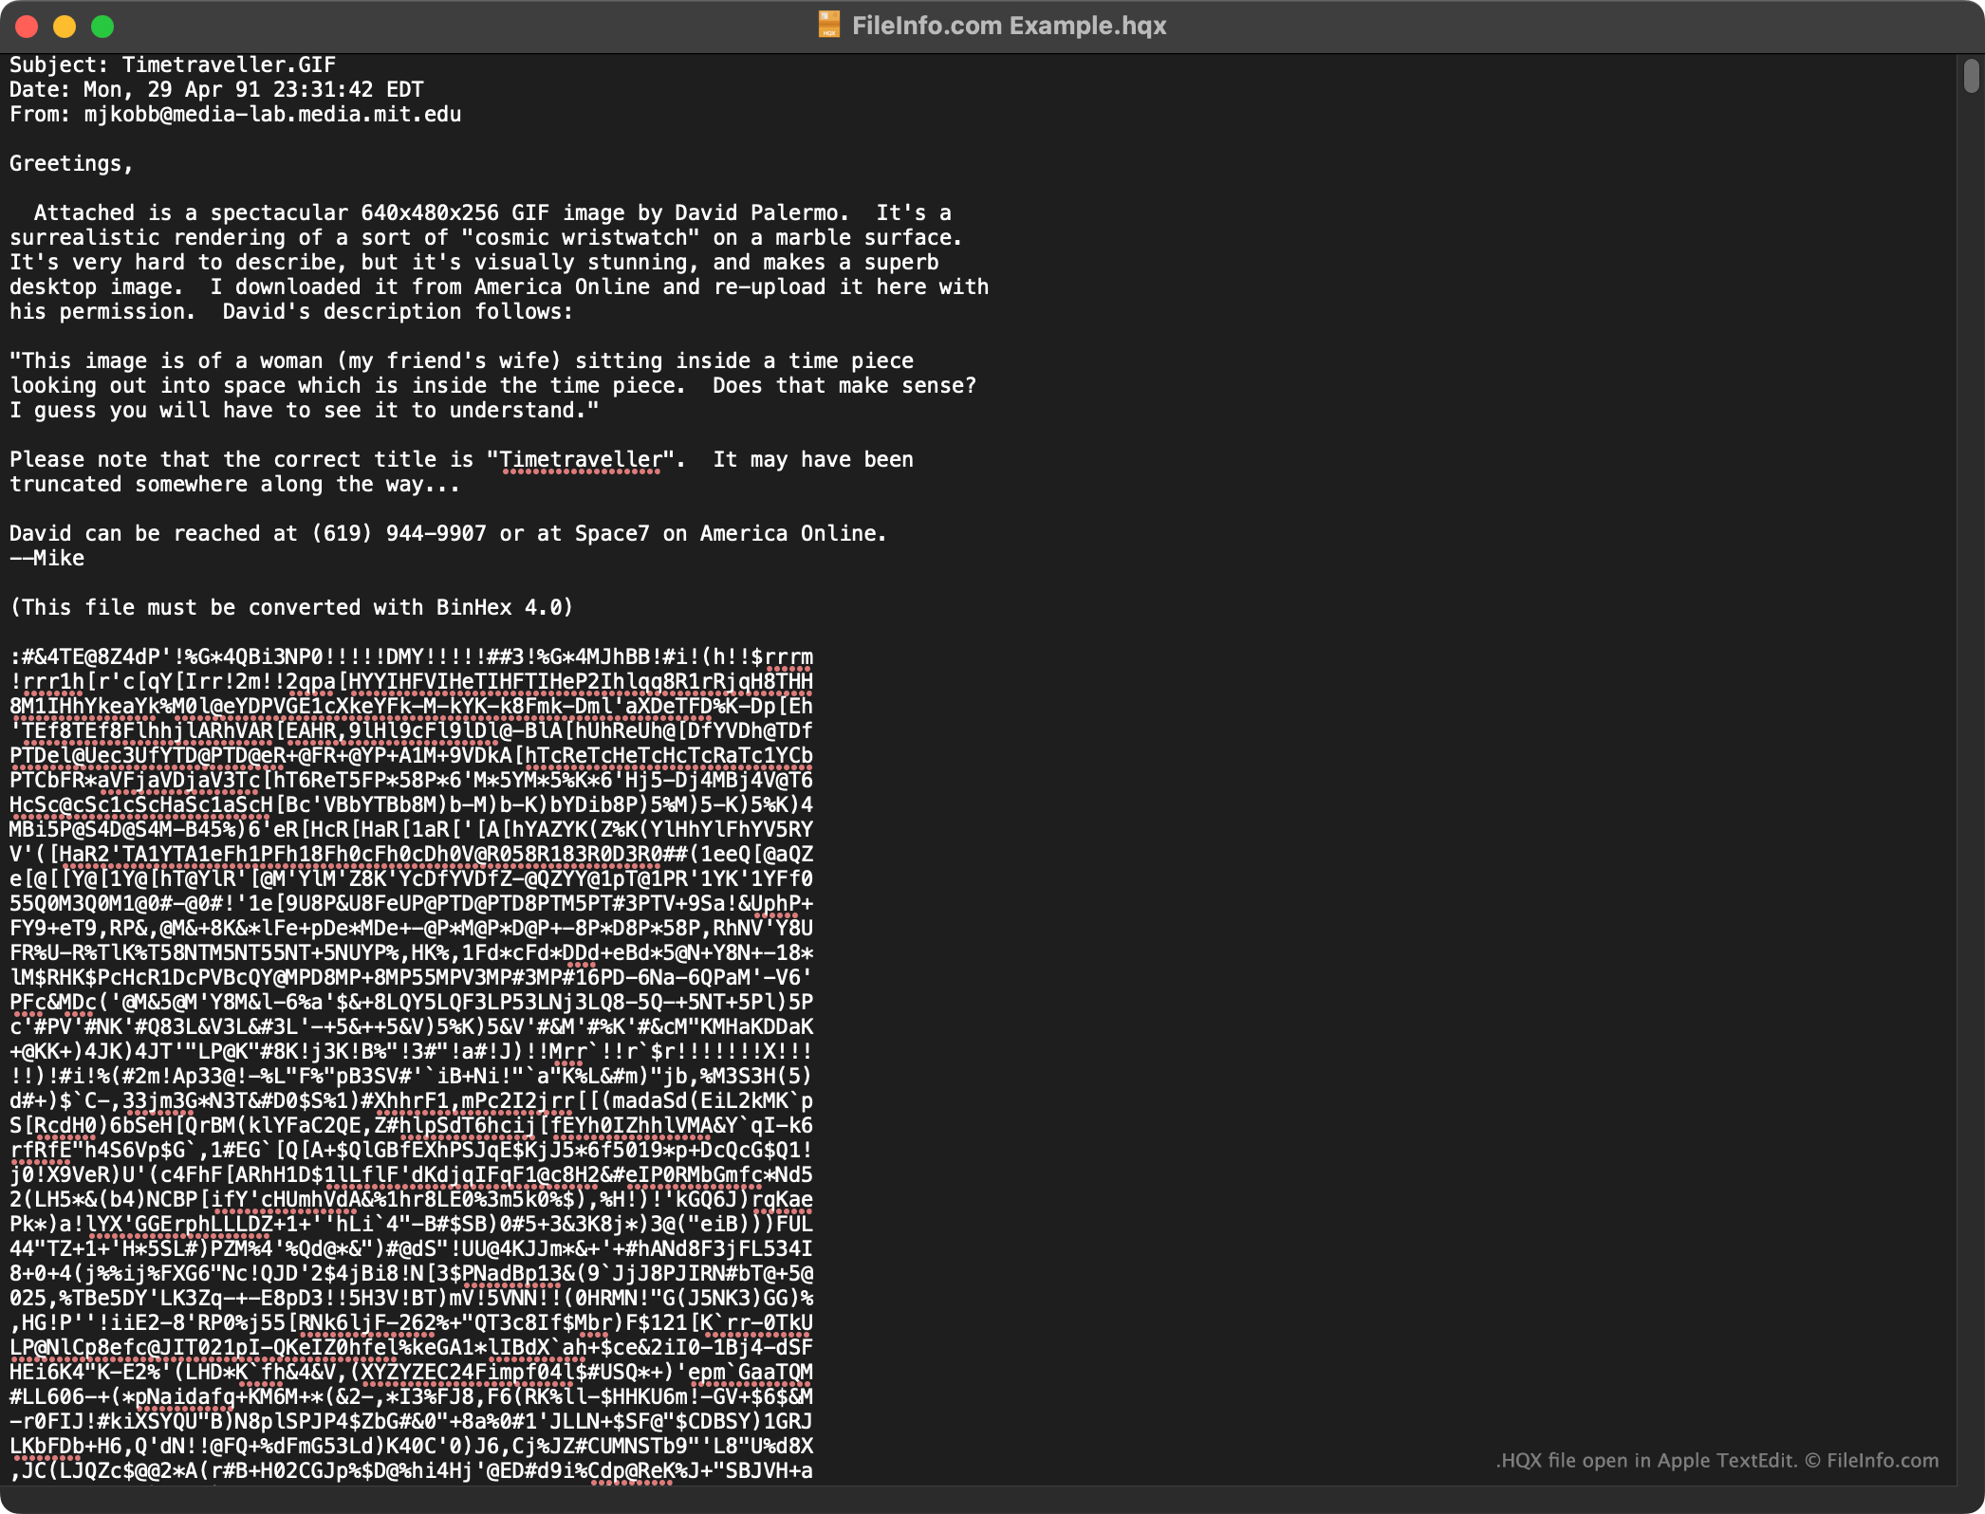Click the scrollbar thumb at top right

coord(1973,76)
